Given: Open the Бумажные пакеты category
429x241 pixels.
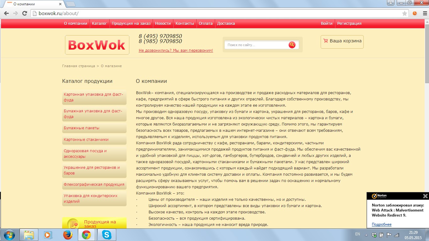Looking at the screenshot, I should coord(94,128).
